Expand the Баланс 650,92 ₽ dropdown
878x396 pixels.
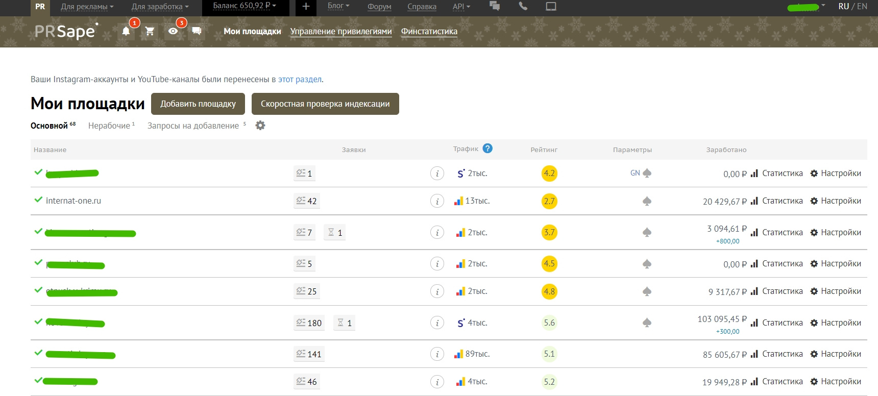tap(245, 6)
